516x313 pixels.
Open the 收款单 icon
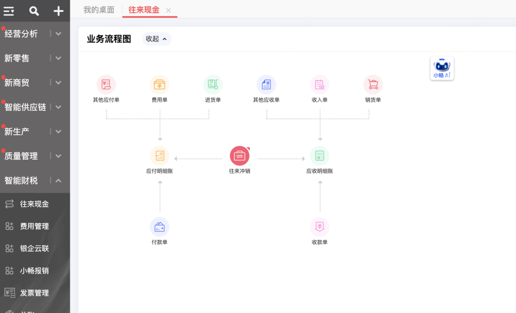[x=320, y=227]
